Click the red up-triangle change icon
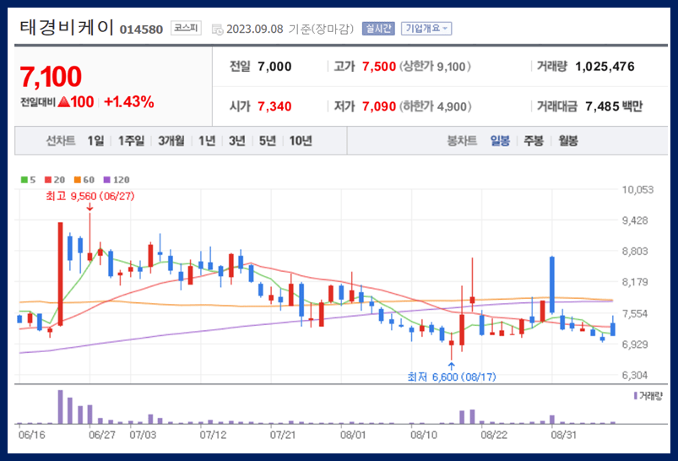678x461 pixels. 63,102
